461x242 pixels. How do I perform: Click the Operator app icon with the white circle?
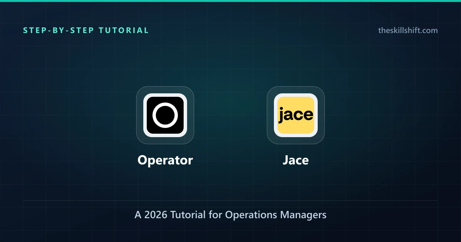[x=165, y=115]
